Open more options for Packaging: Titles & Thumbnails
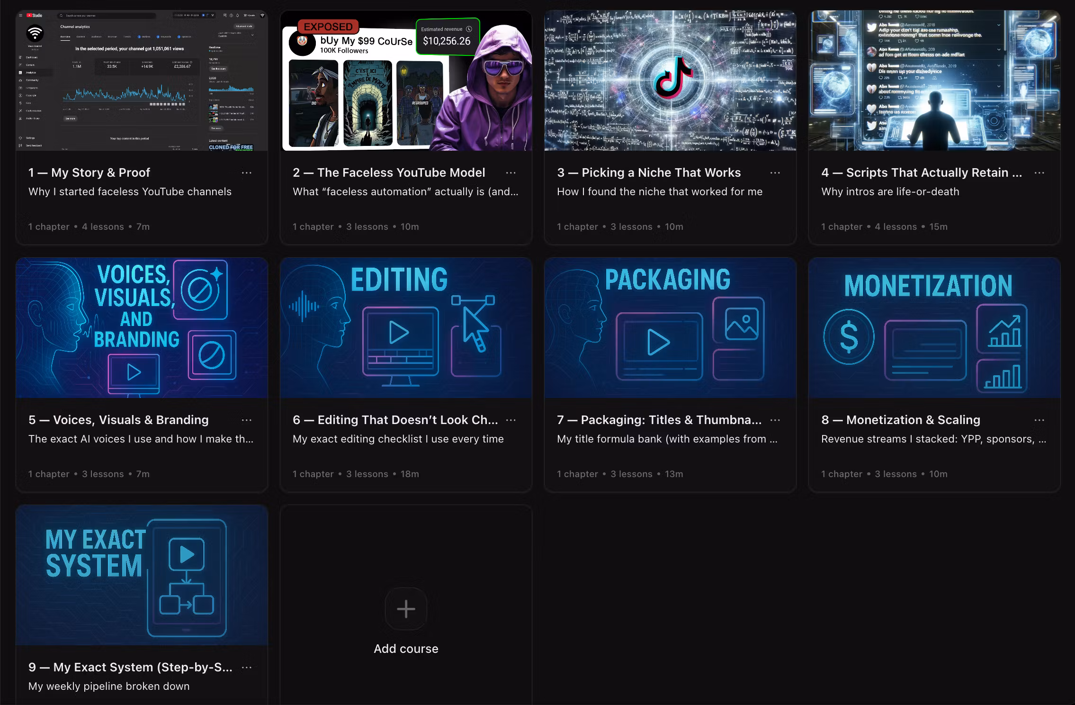This screenshot has height=705, width=1075. pos(775,420)
